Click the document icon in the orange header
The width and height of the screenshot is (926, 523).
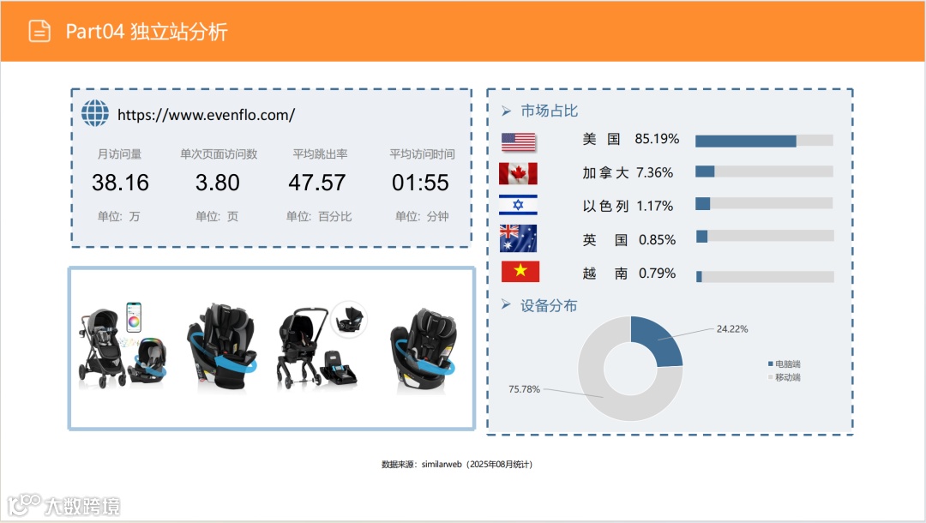click(x=39, y=31)
